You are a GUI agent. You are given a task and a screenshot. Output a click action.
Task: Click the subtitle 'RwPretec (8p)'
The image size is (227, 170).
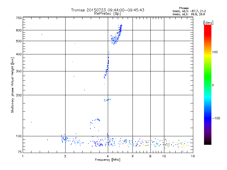coord(108,14)
